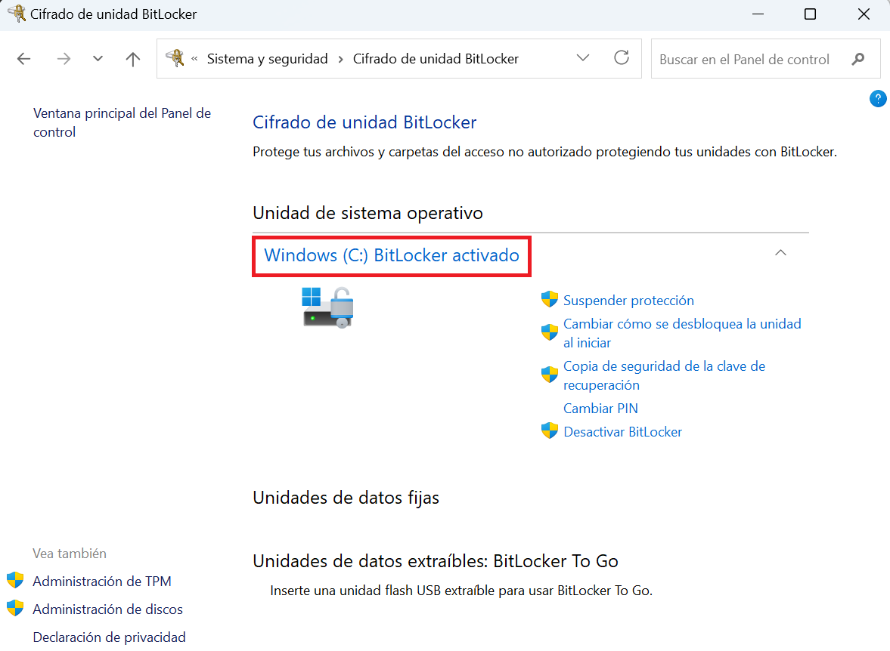This screenshot has width=890, height=651.
Task: Click Suspender protección link
Action: coord(628,301)
